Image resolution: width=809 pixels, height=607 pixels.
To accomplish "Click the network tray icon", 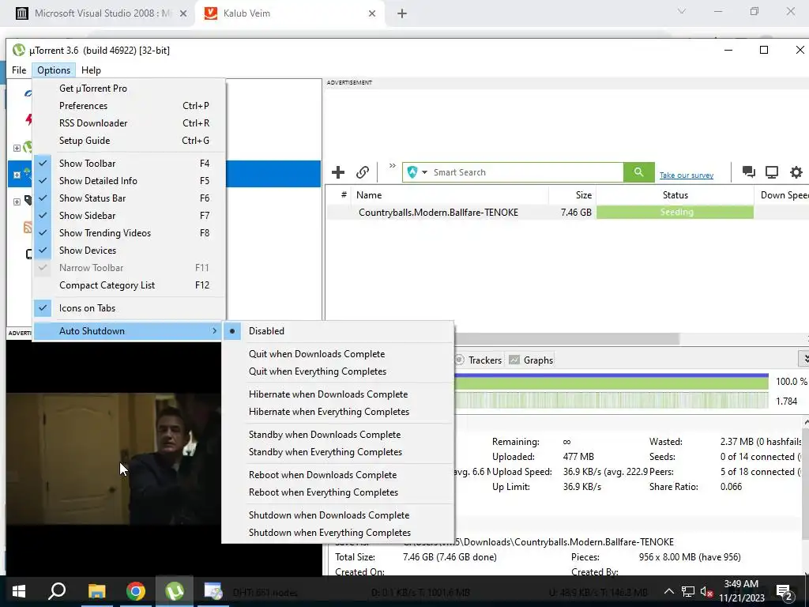I will point(688,591).
